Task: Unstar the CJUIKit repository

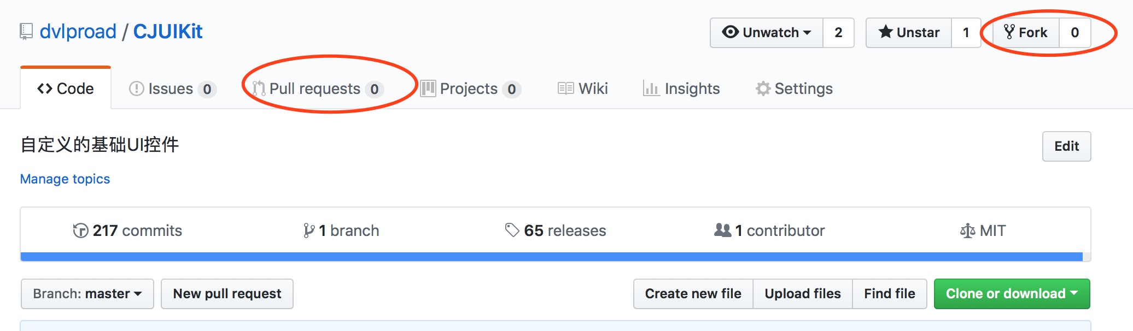Action: 908,32
